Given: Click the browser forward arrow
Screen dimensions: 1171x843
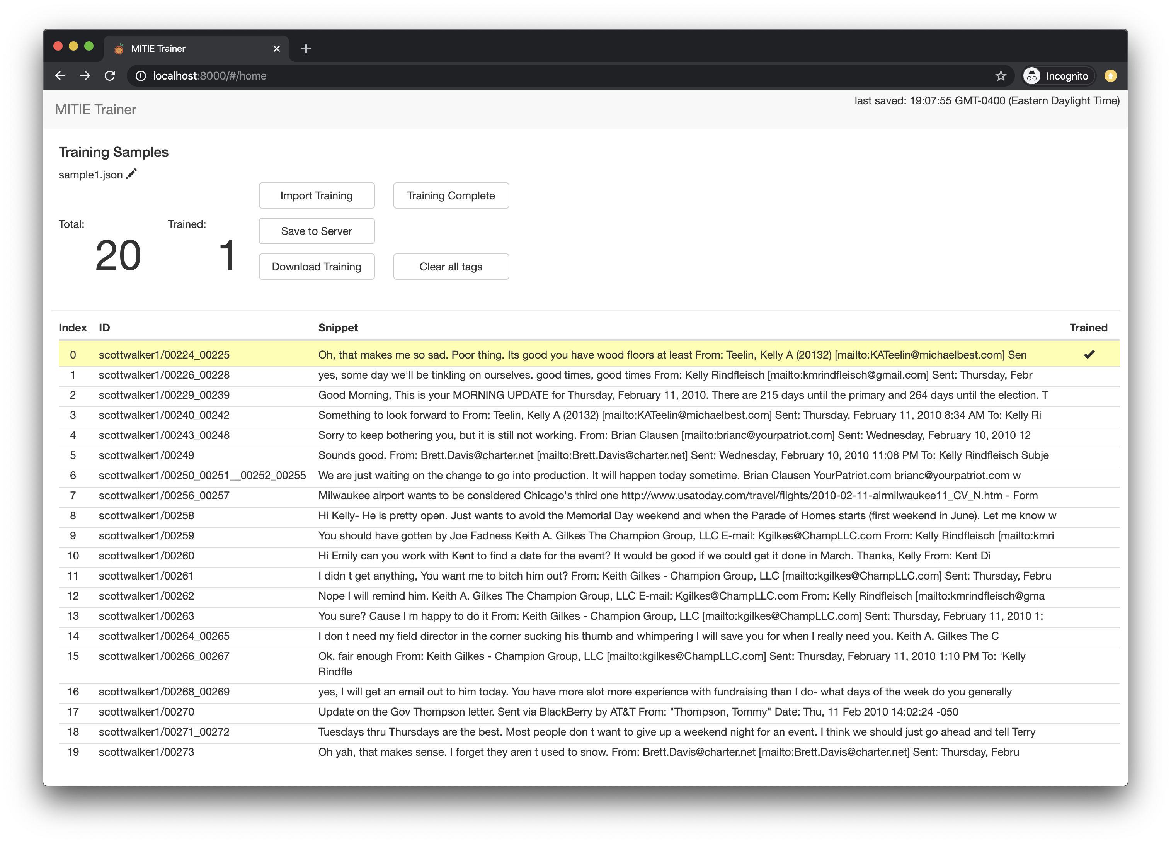Looking at the screenshot, I should coord(85,76).
